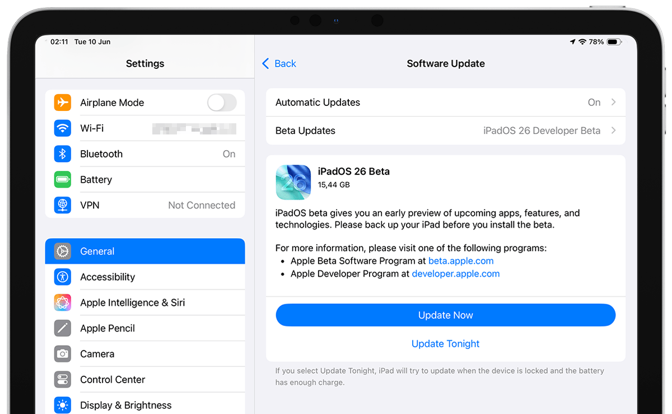Open Control Center settings
Viewport: 672px width, 414px height.
(x=145, y=379)
